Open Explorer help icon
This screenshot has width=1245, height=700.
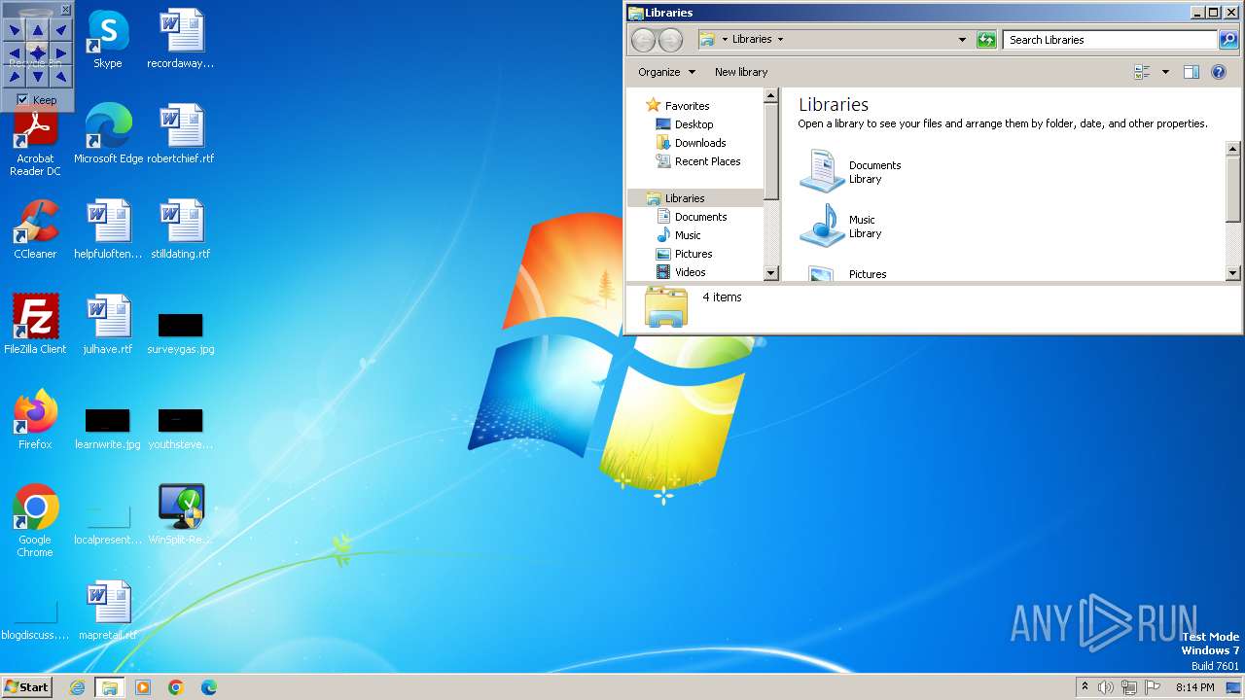tap(1218, 72)
